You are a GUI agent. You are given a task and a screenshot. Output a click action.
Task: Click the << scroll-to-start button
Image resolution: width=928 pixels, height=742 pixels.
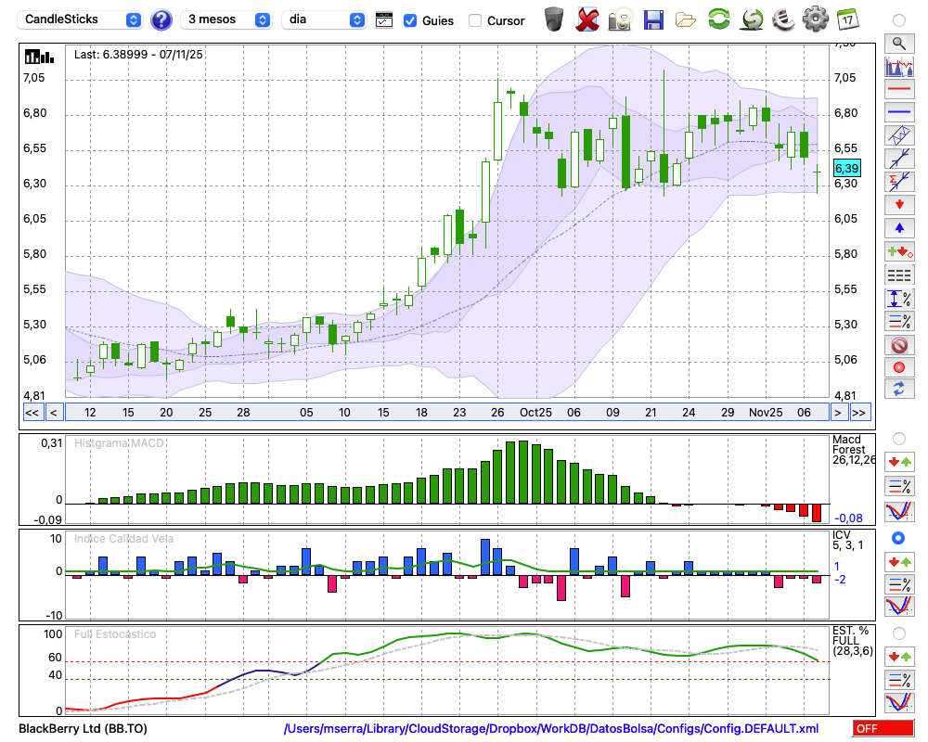pyautogui.click(x=32, y=413)
